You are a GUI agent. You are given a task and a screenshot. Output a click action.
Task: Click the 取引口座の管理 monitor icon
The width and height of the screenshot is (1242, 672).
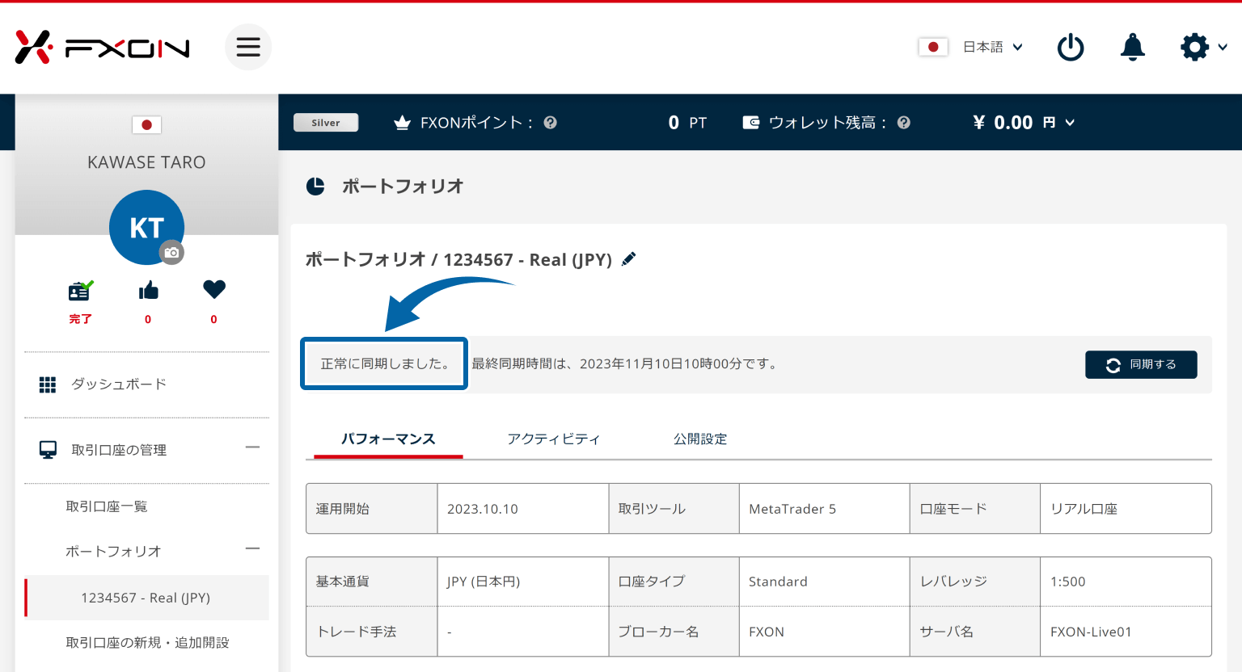click(49, 450)
